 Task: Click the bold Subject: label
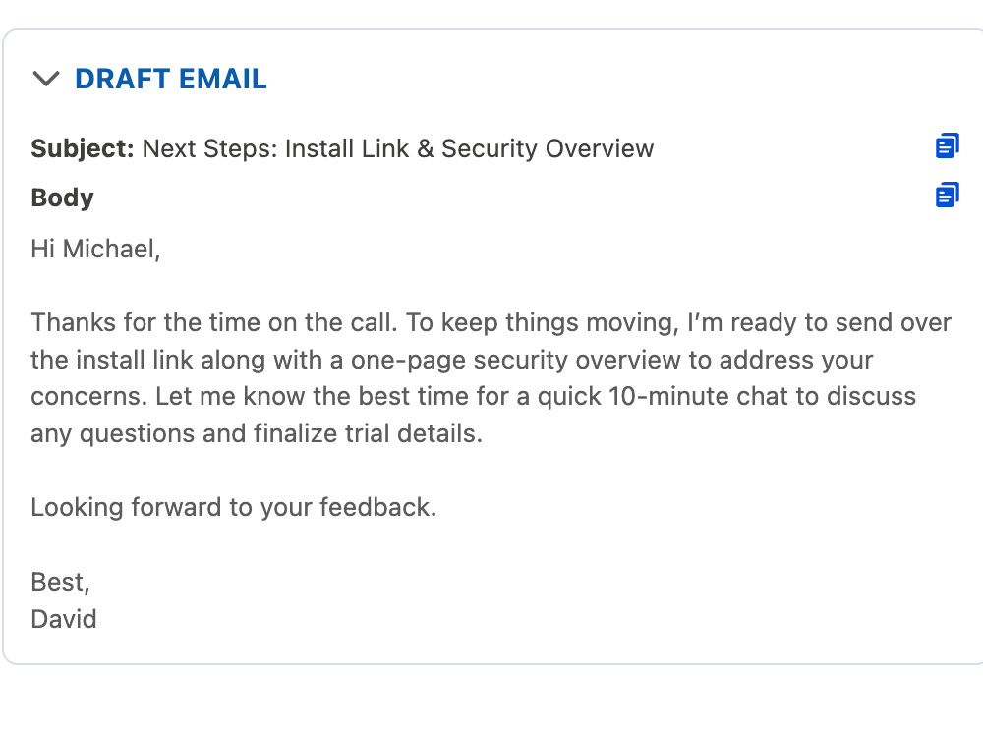[83, 149]
